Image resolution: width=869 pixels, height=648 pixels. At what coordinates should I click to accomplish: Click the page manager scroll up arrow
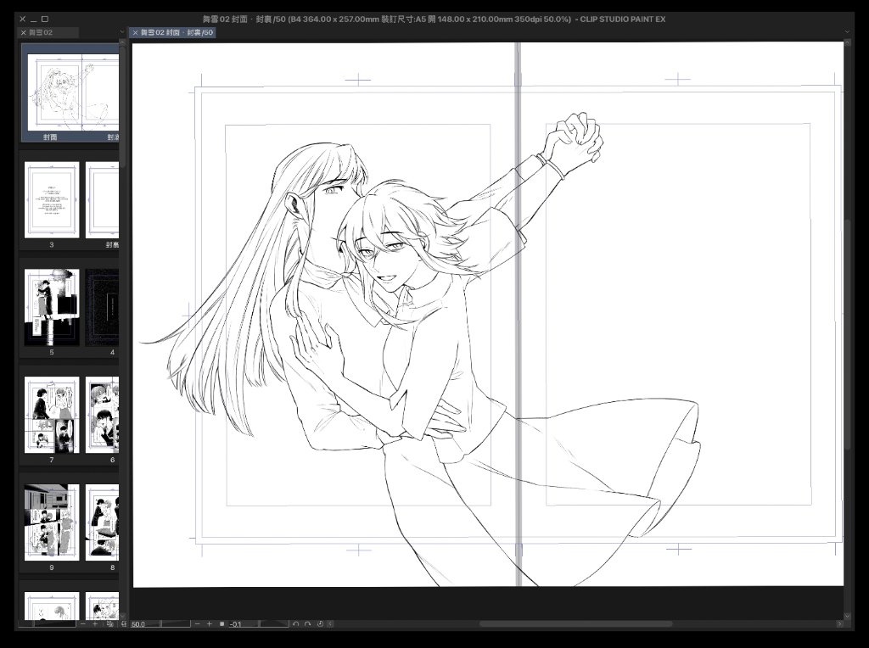122,42
